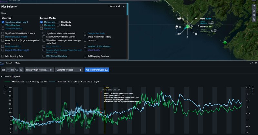Check Significant Wave Height (cloud)
The image size is (258, 135).
point(3,33)
